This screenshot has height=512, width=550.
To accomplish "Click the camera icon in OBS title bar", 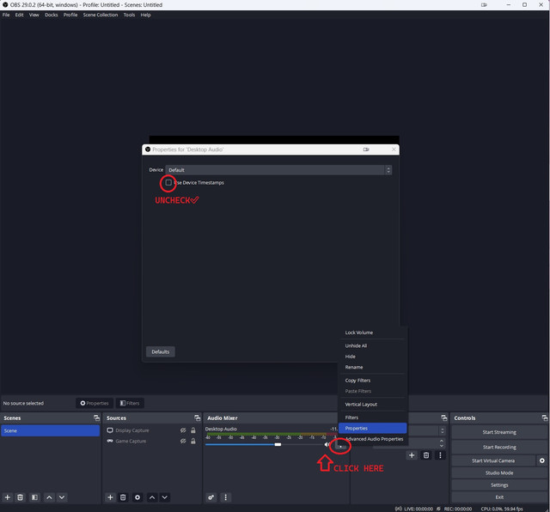I will click(x=484, y=5).
